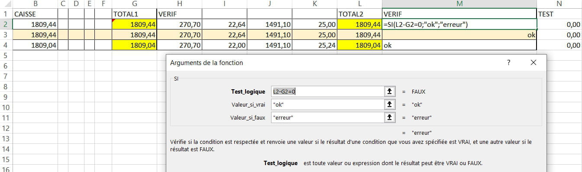Select column G header

(134, 4)
